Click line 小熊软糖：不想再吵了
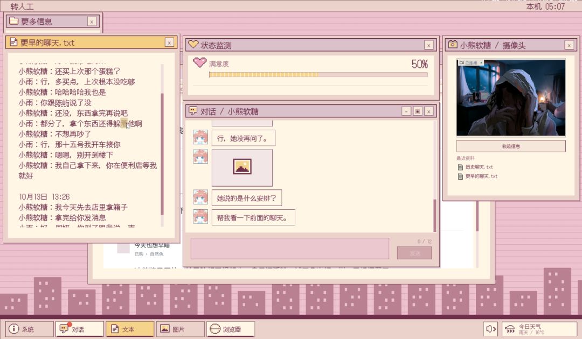The height and width of the screenshot is (339, 582). [55, 134]
